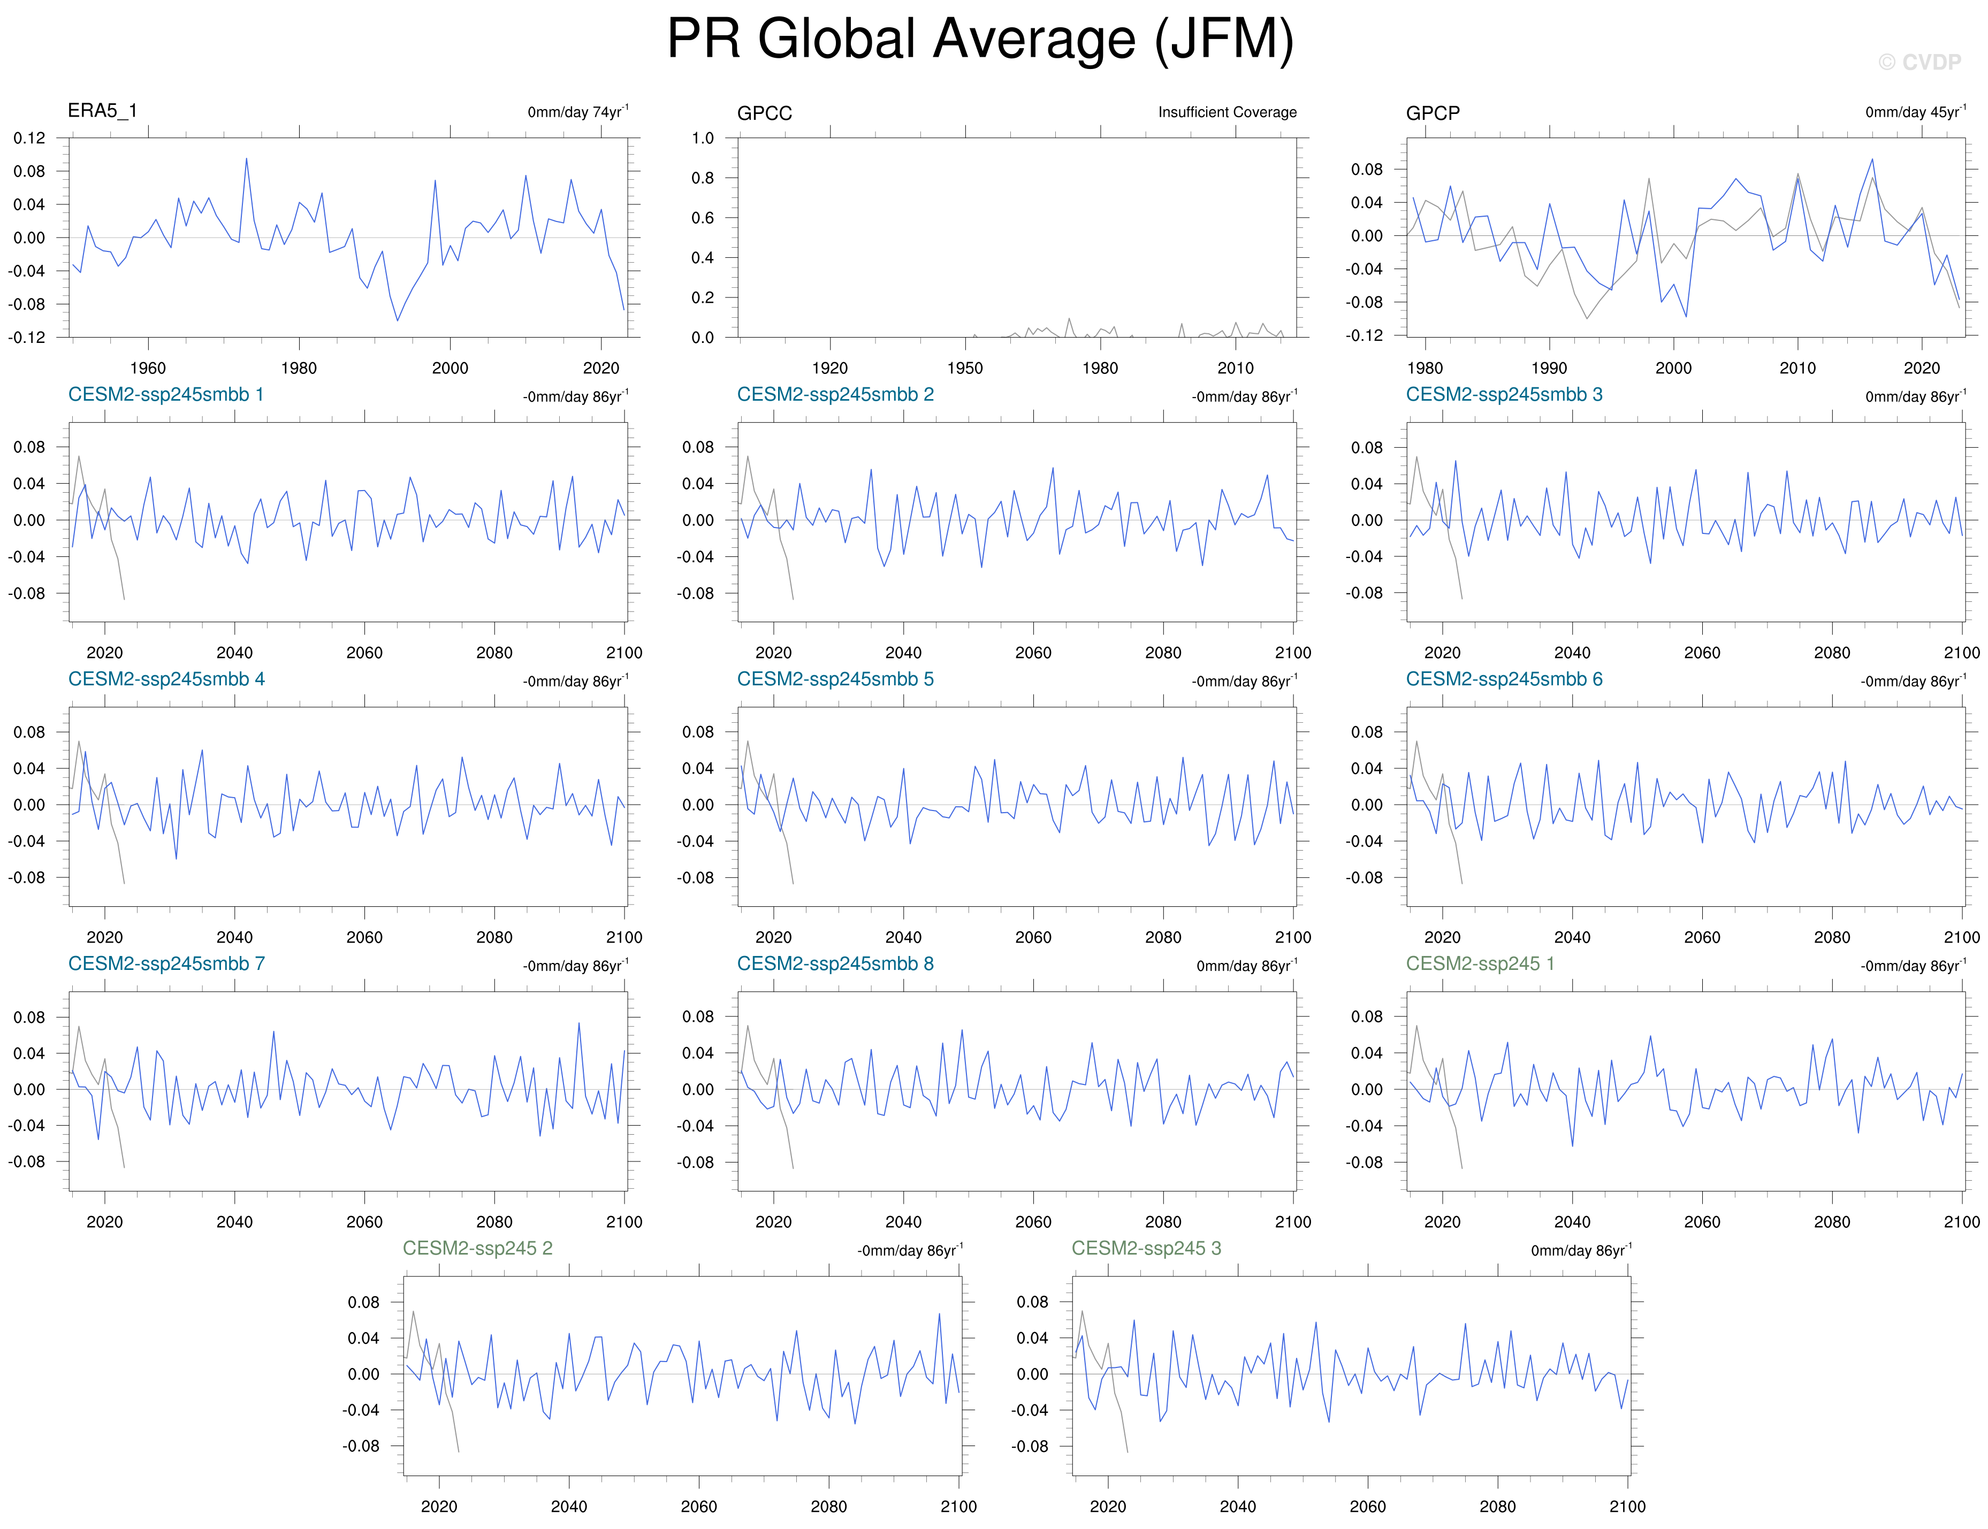
Task: Select the CESM2-ssp245smbb 4 title
Action: point(166,680)
